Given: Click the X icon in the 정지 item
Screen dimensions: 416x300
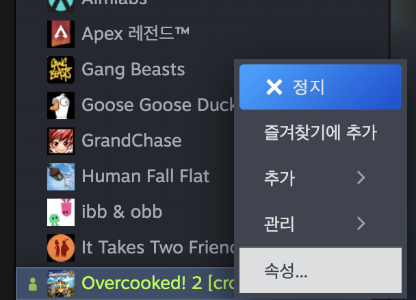Looking at the screenshot, I should [x=274, y=88].
